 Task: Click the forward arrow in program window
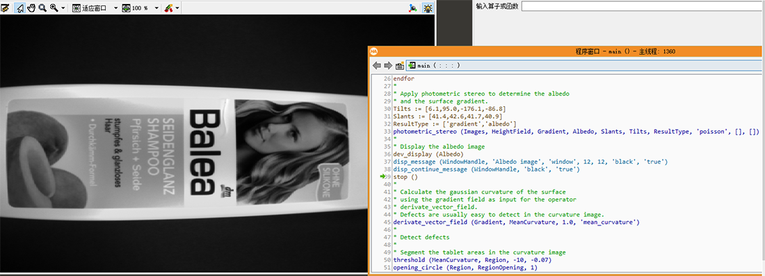388,65
